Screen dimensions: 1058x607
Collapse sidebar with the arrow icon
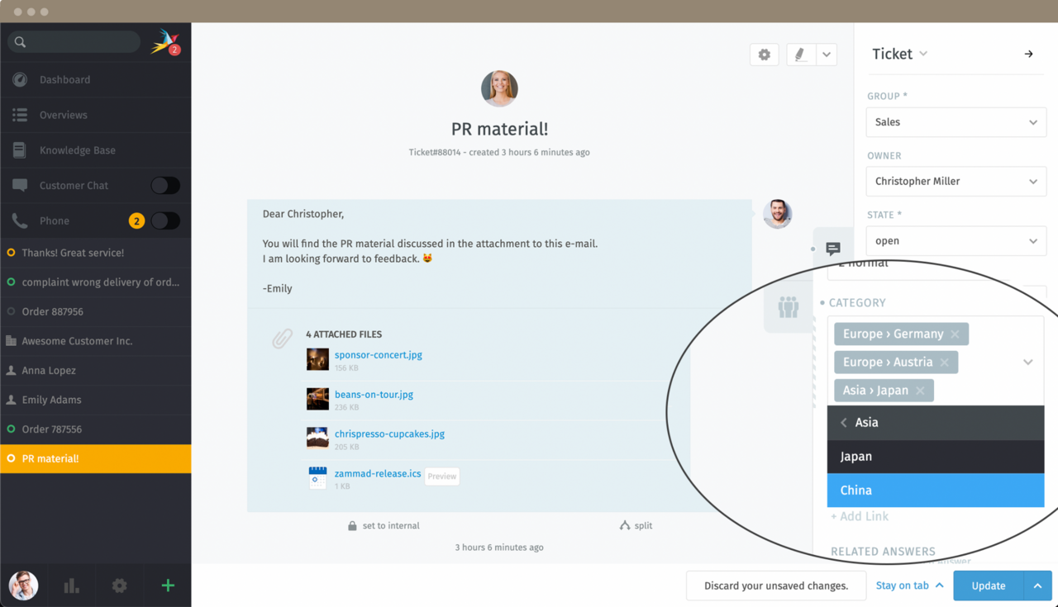[x=1028, y=55]
